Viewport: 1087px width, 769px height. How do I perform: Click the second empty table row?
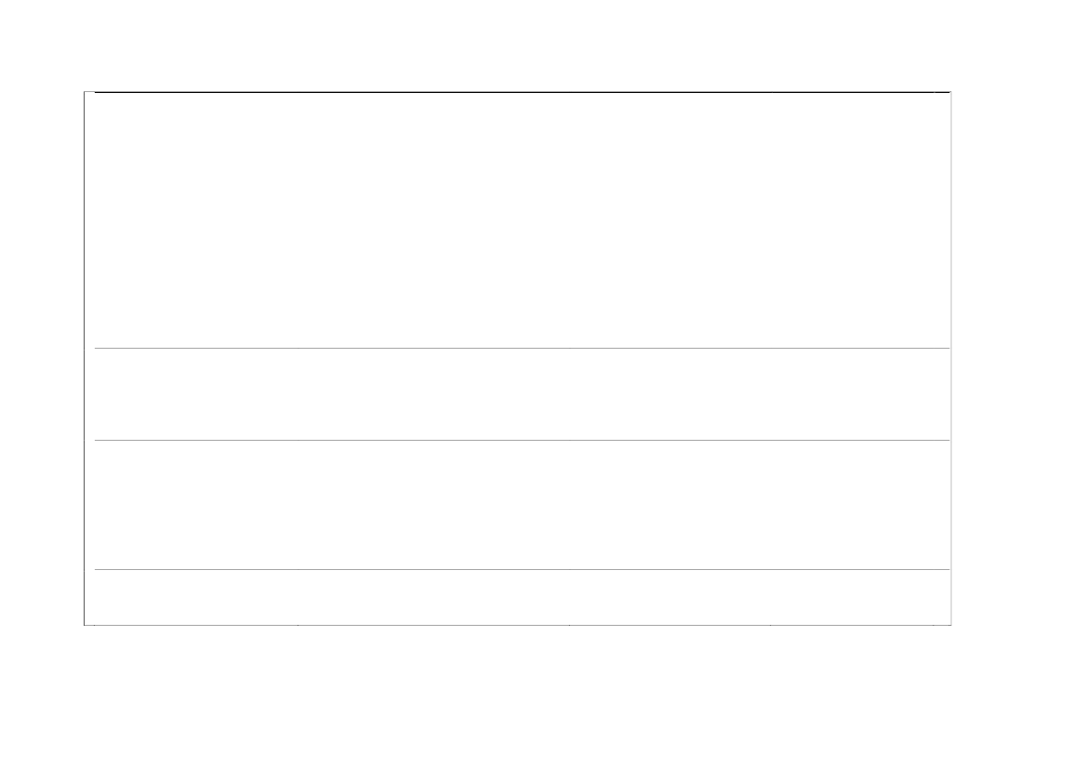click(521, 394)
